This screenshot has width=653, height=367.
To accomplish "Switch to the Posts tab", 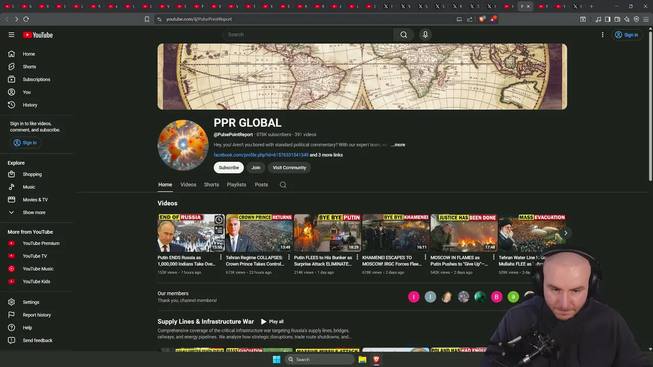I will (x=261, y=185).
